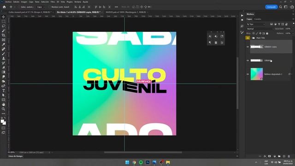Select the Eraser tool
Viewport: 295px width, 166px height.
point(3,67)
